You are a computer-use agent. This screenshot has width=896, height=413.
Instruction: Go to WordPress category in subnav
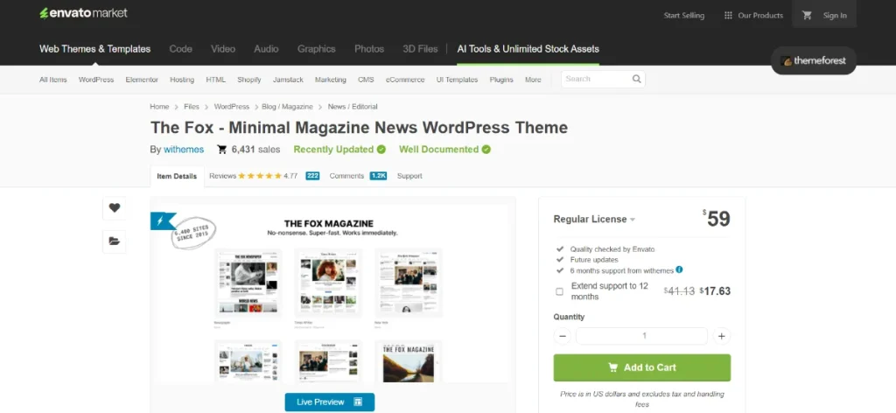(96, 80)
